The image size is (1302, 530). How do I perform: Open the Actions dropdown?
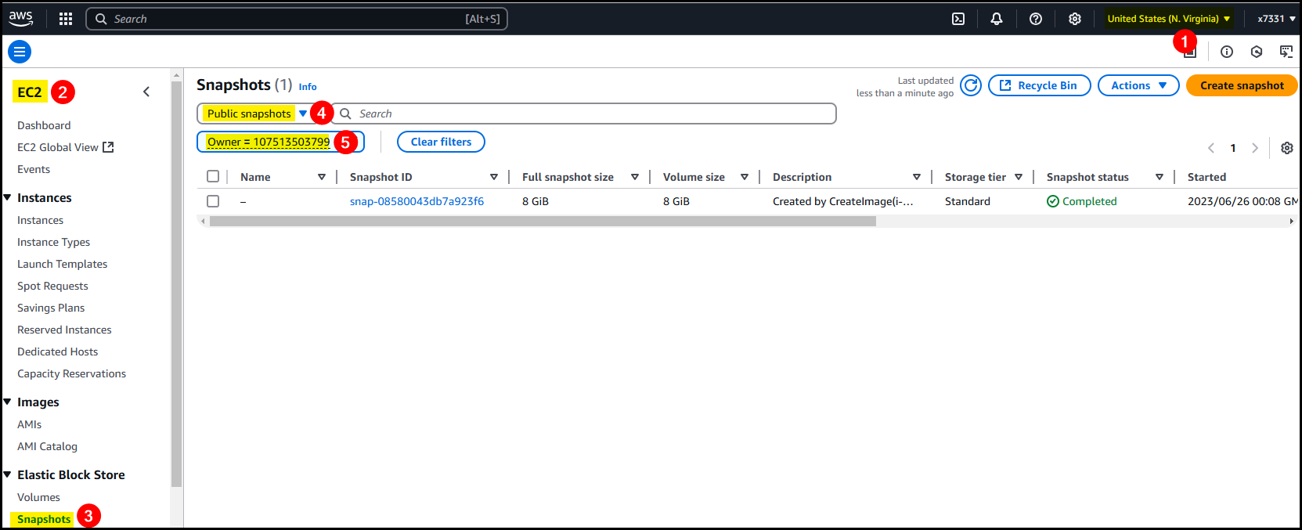(1138, 85)
